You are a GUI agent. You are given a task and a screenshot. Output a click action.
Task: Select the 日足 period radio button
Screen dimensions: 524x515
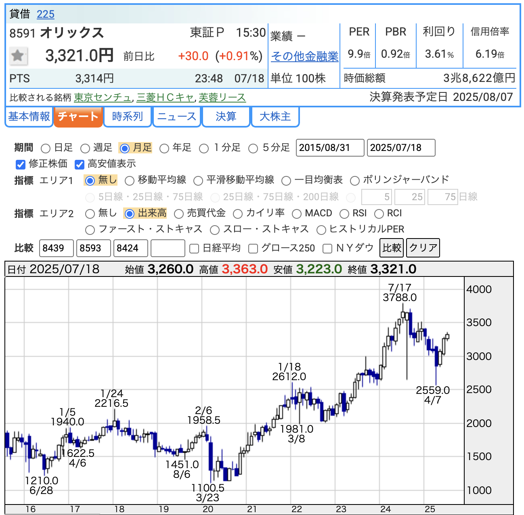pyautogui.click(x=46, y=149)
